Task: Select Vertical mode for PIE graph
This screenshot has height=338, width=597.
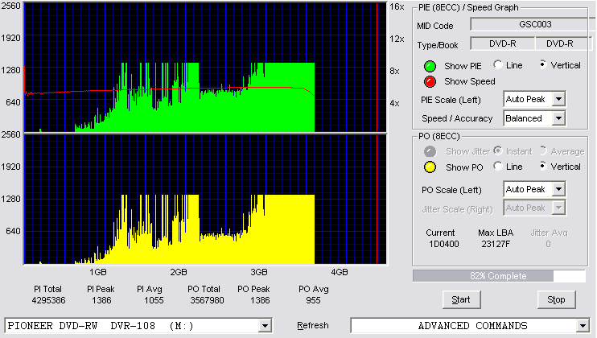Action: click(543, 64)
